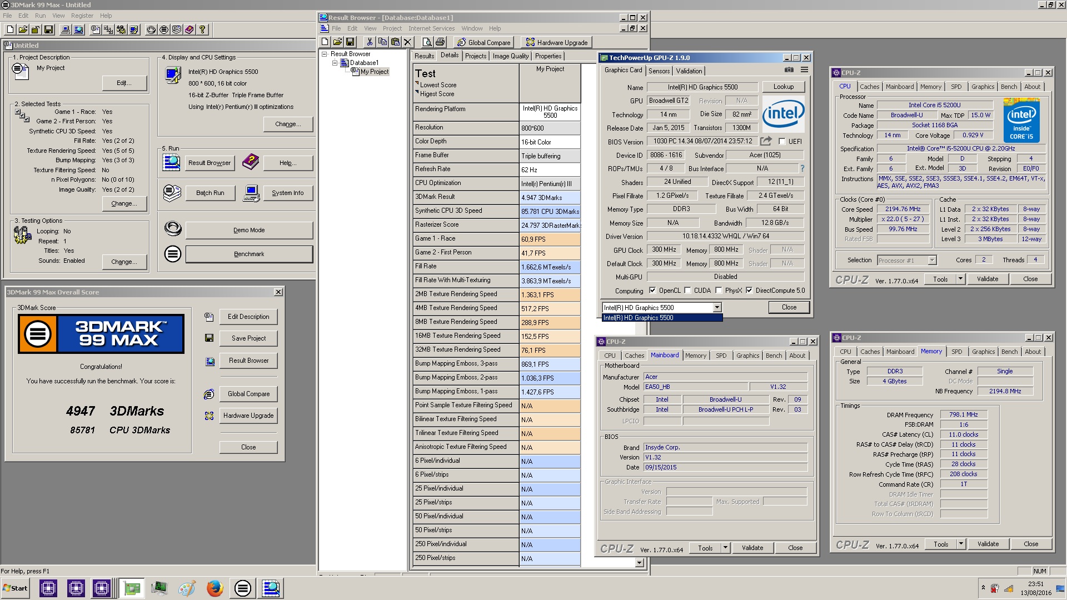Toggle the UEFI checkbox in GPU-Z
The height and width of the screenshot is (600, 1067).
pyautogui.click(x=782, y=142)
